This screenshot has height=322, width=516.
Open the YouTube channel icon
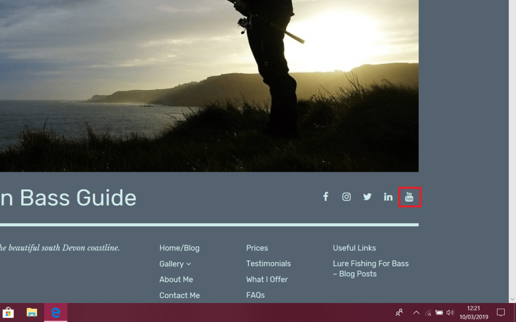410,197
